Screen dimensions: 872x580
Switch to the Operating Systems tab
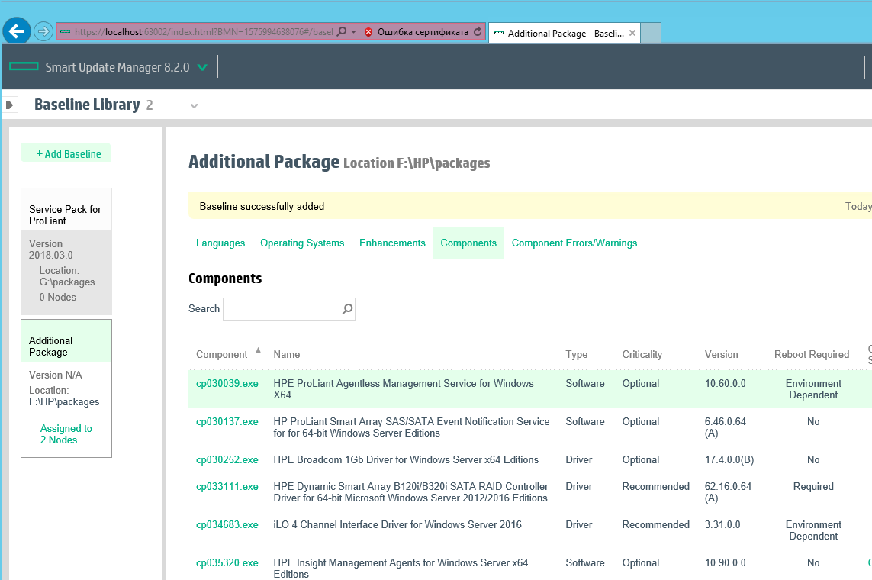(x=302, y=243)
